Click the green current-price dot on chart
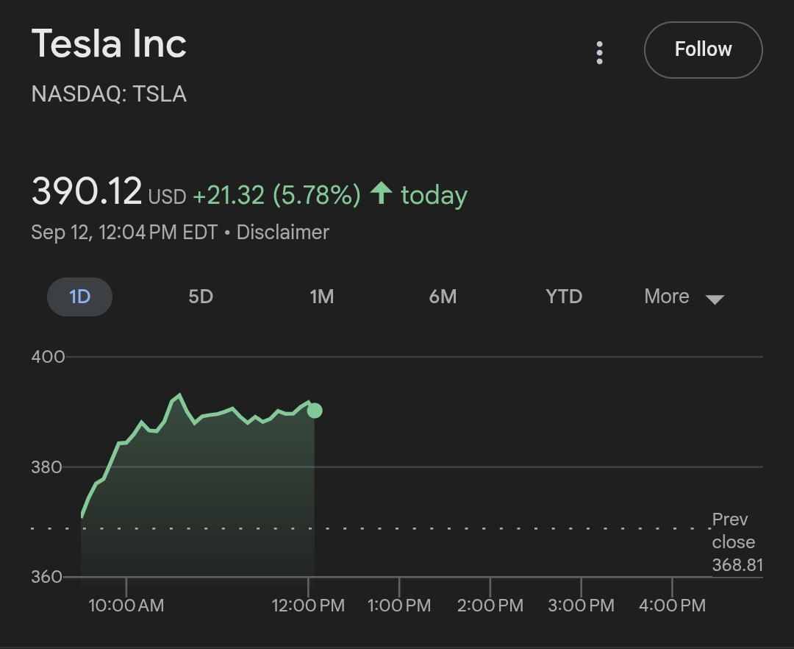The image size is (794, 649). 315,411
